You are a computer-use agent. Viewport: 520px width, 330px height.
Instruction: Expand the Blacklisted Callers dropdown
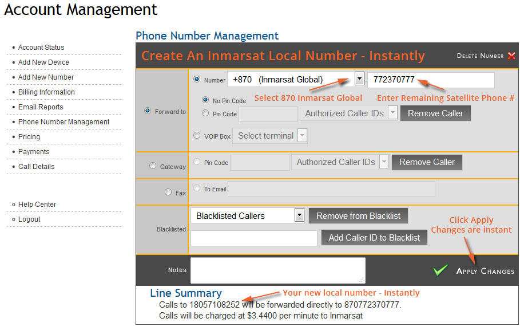[x=298, y=215]
